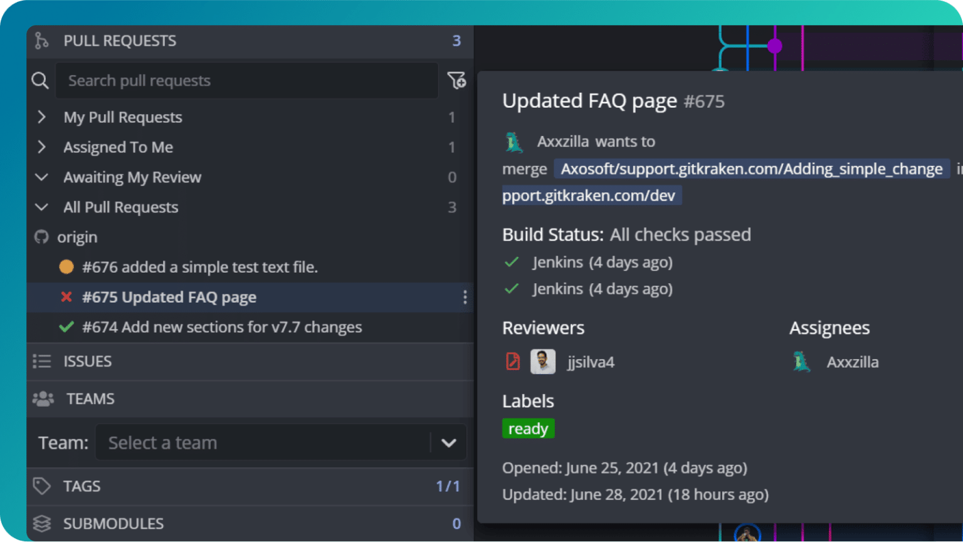Screen dimensions: 963x542
Task: Open the SUBMODULES panel
Action: 250,523
